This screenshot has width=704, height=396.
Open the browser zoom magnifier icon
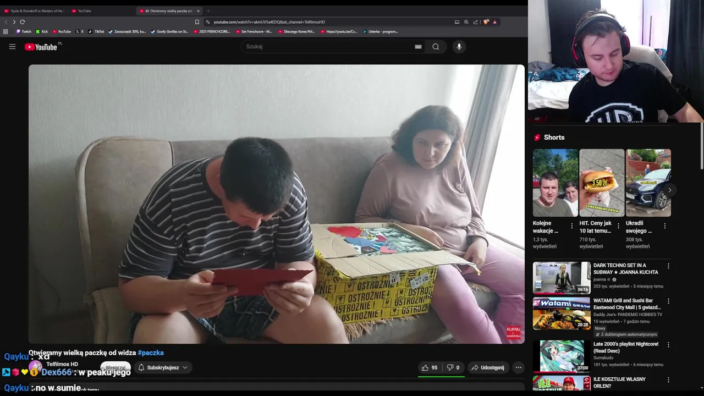coord(466,22)
